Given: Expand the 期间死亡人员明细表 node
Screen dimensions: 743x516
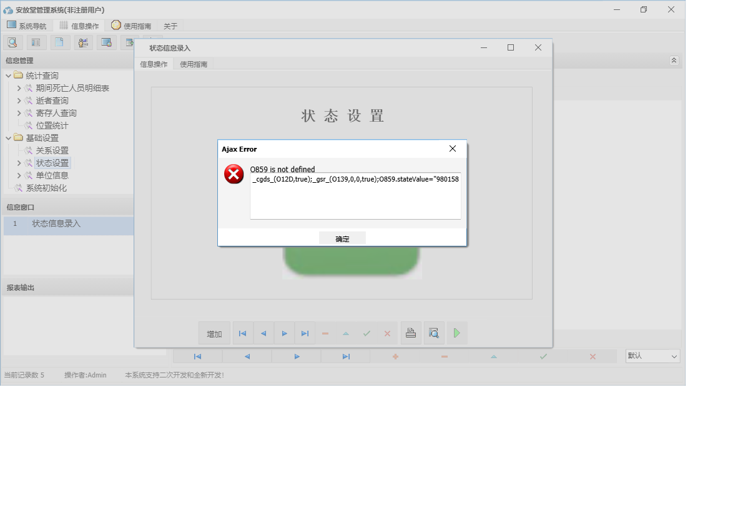Looking at the screenshot, I should (x=19, y=88).
